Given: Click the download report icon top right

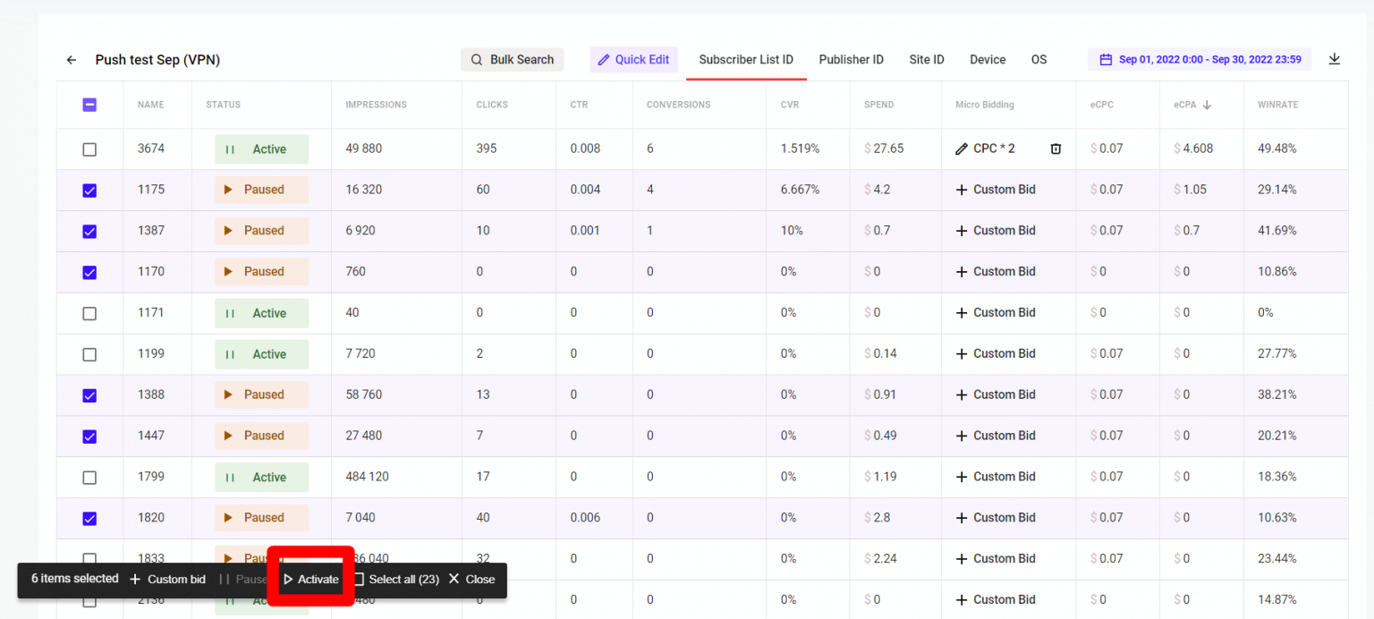Looking at the screenshot, I should (1335, 58).
